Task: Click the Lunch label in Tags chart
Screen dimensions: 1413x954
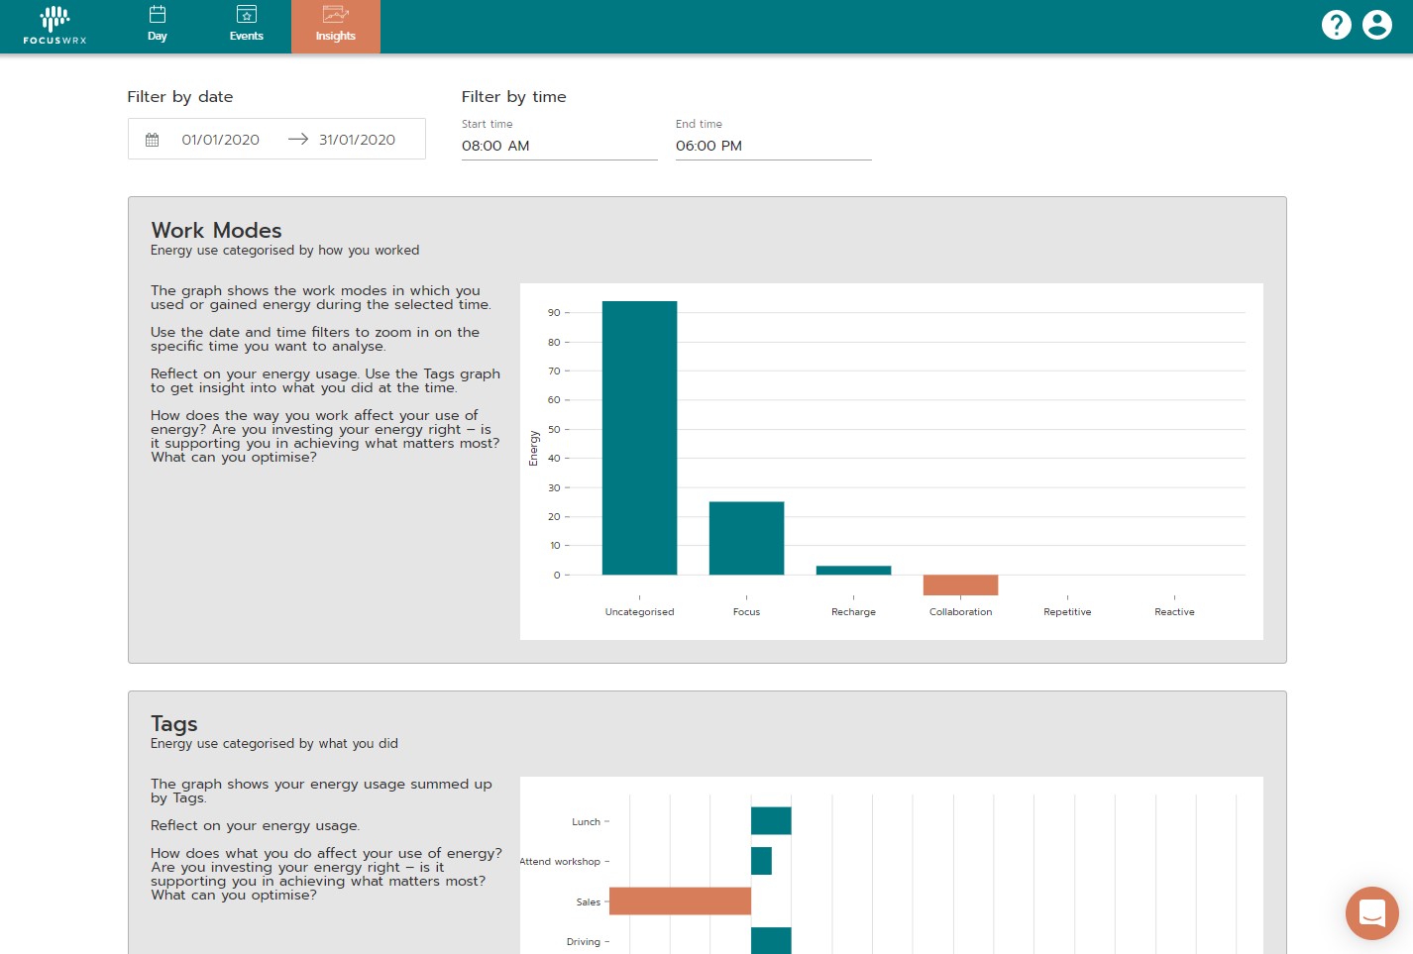Action: (x=586, y=822)
